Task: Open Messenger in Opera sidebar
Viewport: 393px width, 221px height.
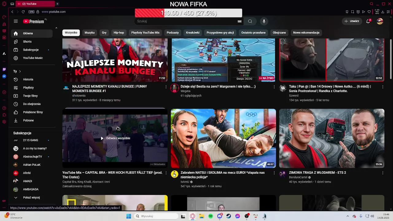Action: pyautogui.click(x=4, y=76)
